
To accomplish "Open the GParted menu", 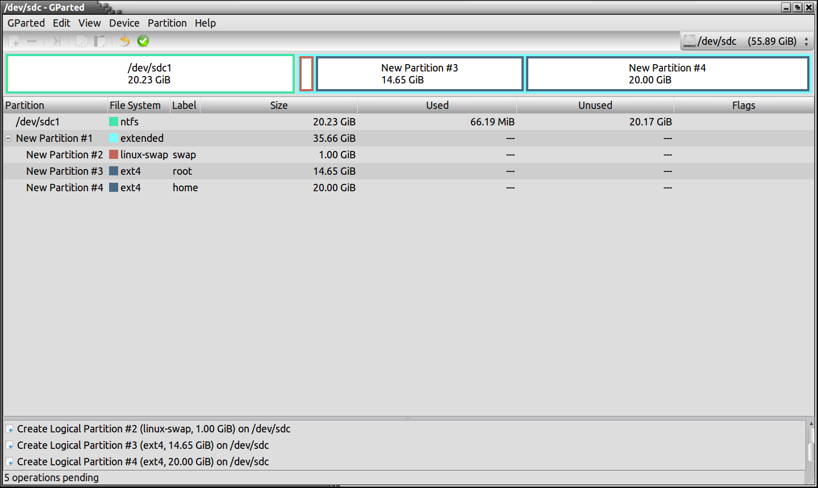I will (x=26, y=23).
